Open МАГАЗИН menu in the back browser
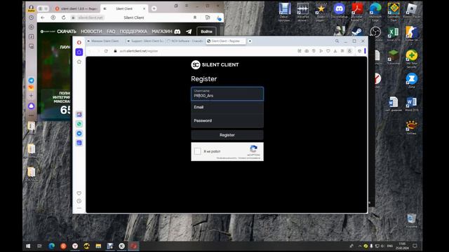This screenshot has width=449, height=252. click(x=162, y=31)
